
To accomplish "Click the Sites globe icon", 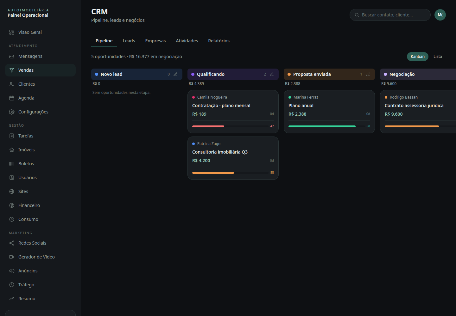I will 12,191.
